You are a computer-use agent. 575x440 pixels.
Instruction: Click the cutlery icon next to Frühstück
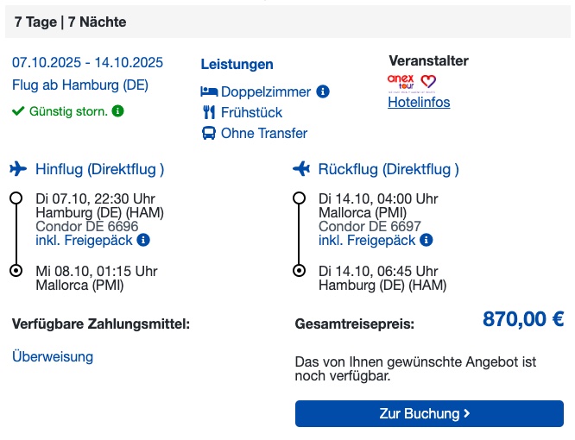tap(209, 112)
